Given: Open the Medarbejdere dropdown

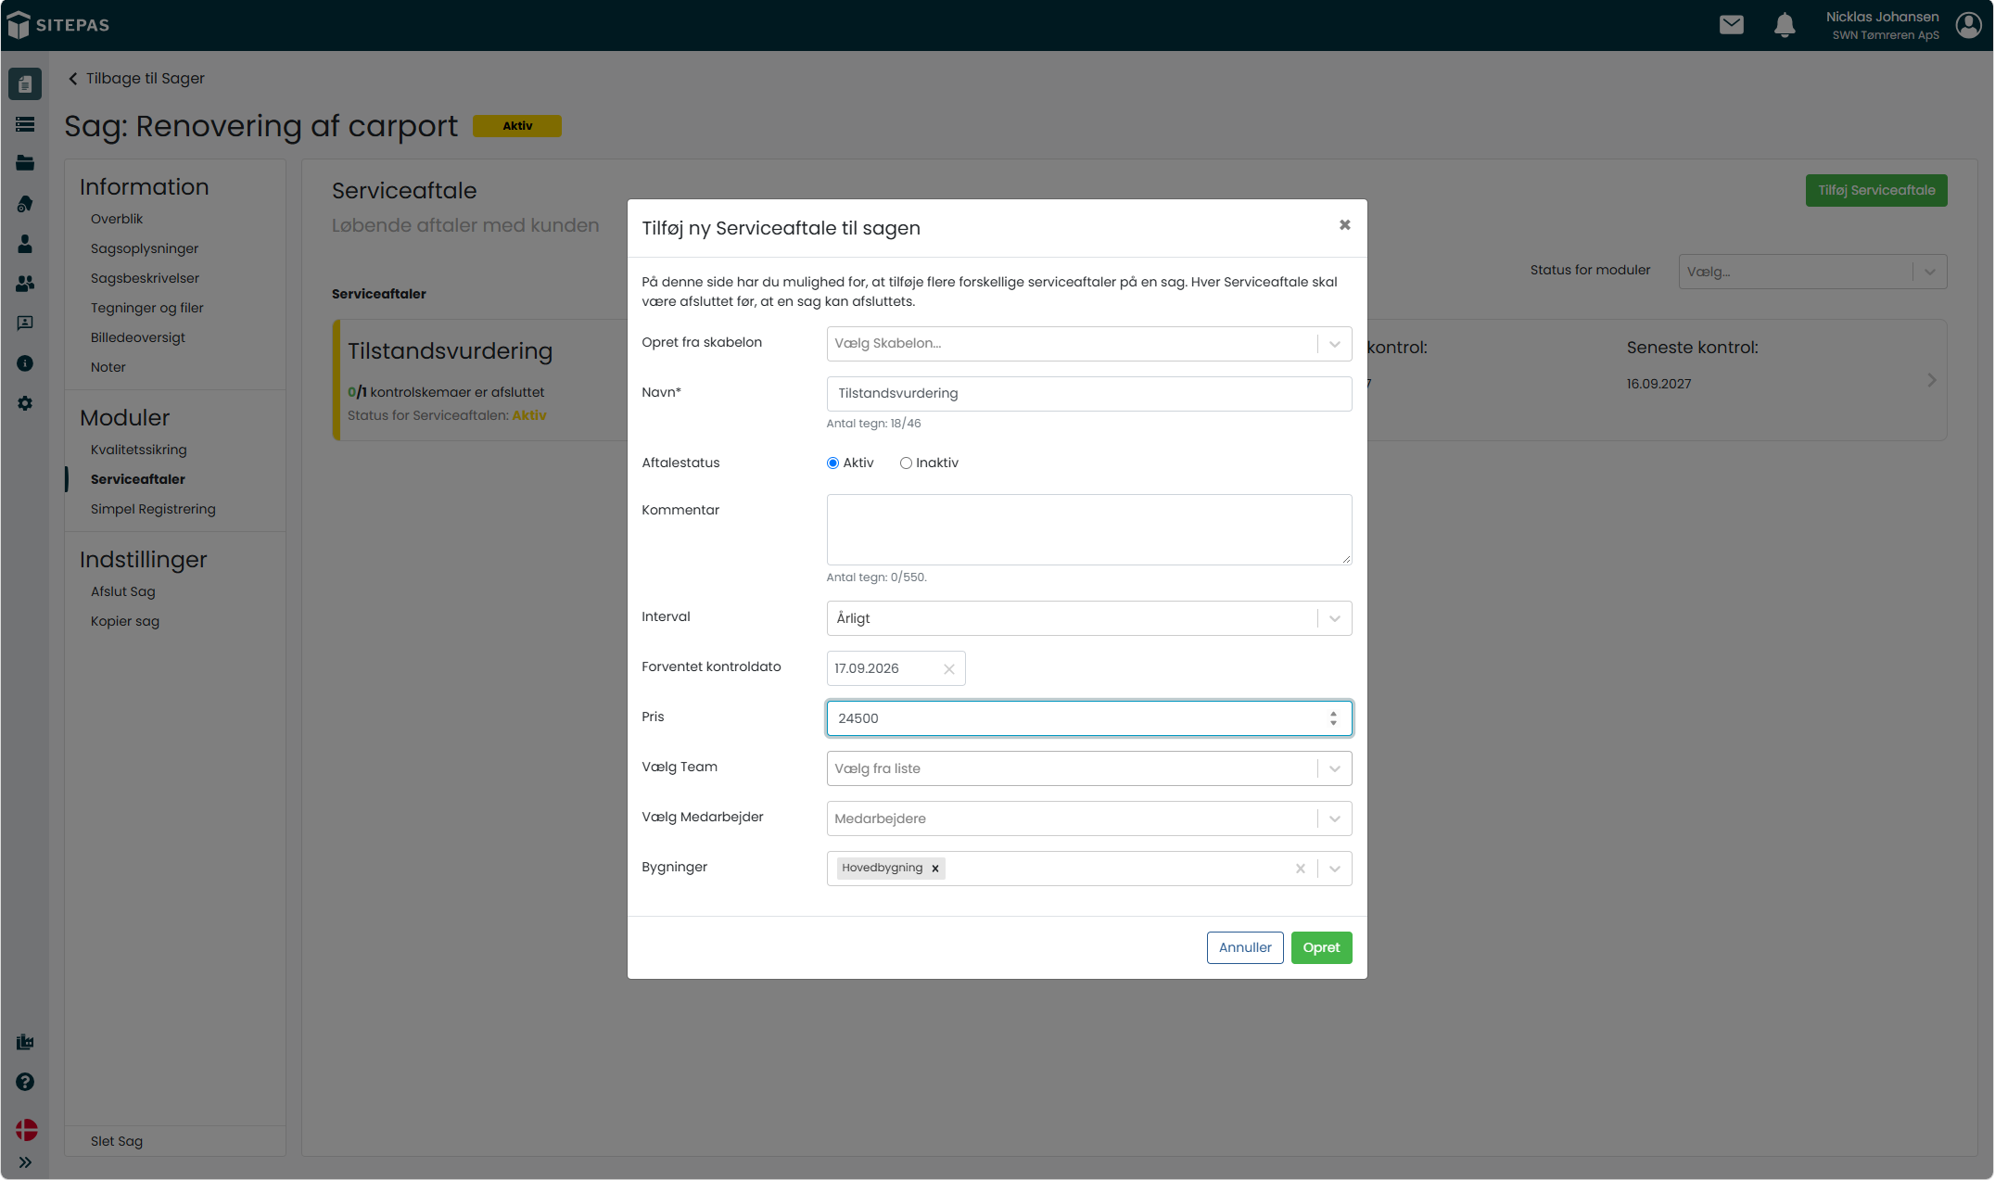Looking at the screenshot, I should click(1089, 818).
